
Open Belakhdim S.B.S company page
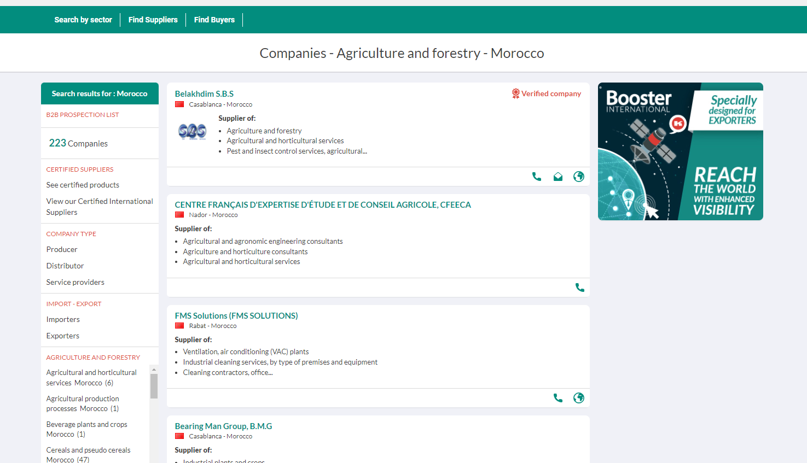(x=204, y=94)
